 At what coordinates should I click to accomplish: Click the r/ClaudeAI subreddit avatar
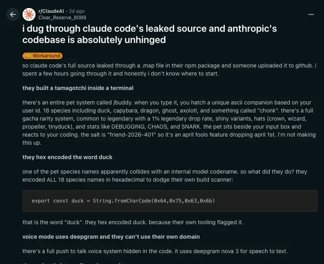pos(28,14)
